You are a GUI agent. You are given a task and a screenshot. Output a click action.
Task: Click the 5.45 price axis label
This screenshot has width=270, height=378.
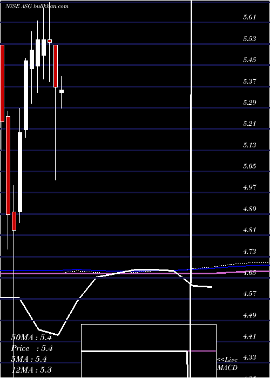coord(249,60)
